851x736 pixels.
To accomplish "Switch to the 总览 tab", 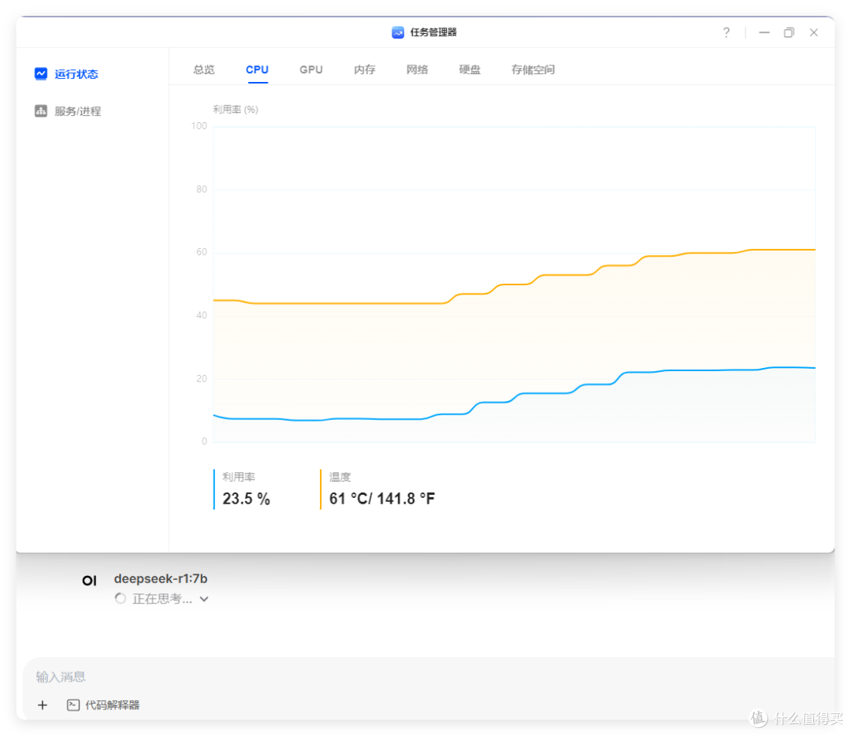I will pos(204,69).
